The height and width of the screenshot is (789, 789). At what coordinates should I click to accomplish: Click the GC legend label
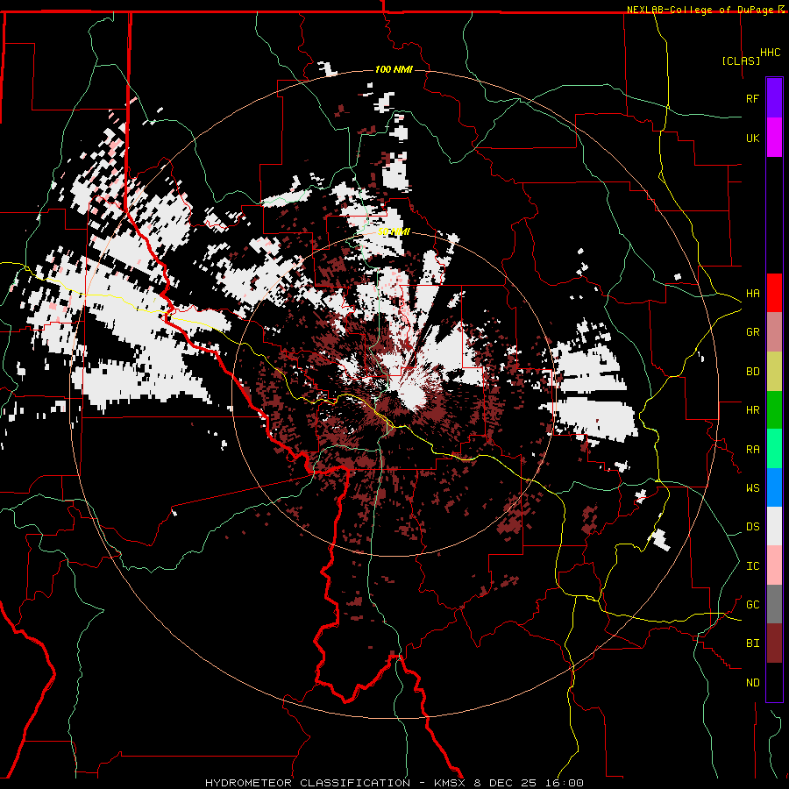click(752, 605)
